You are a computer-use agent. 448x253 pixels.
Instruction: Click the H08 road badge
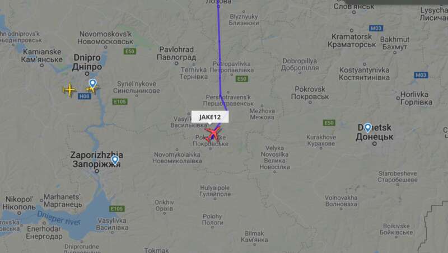[x=85, y=96]
